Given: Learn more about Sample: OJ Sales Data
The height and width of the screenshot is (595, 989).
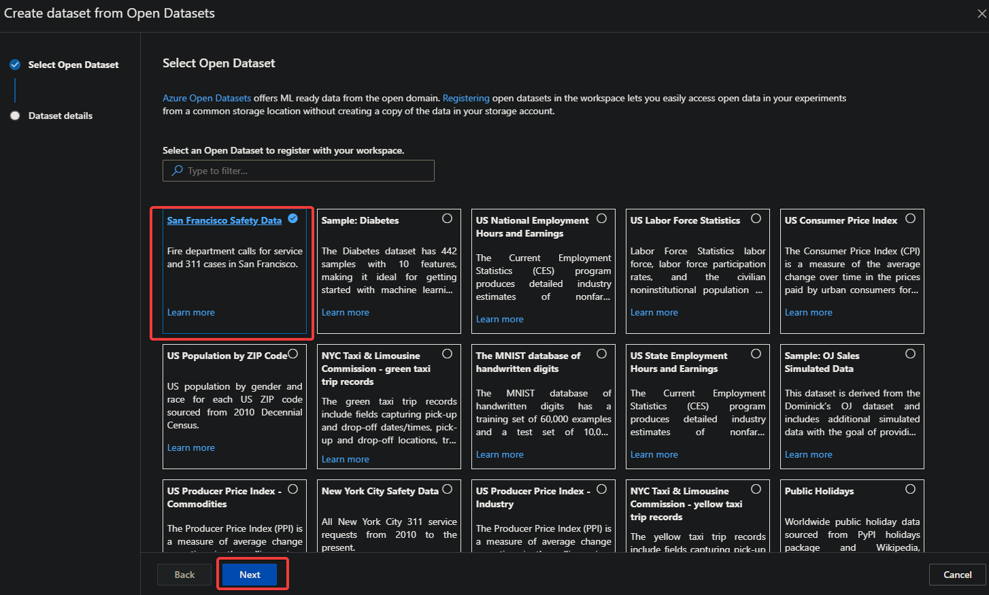Looking at the screenshot, I should pos(809,454).
